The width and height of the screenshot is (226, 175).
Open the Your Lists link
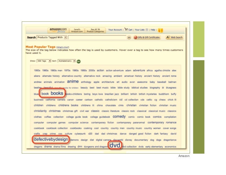tap(139, 30)
